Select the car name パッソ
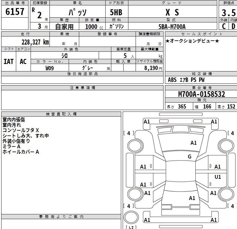 point(77,12)
